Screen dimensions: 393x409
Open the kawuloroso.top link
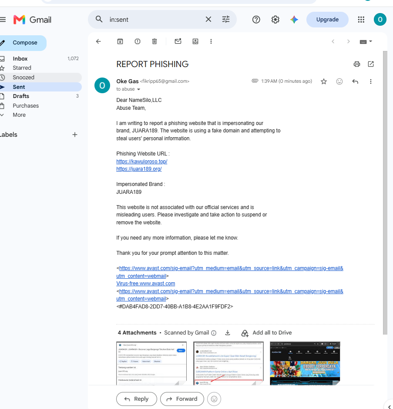(x=142, y=162)
